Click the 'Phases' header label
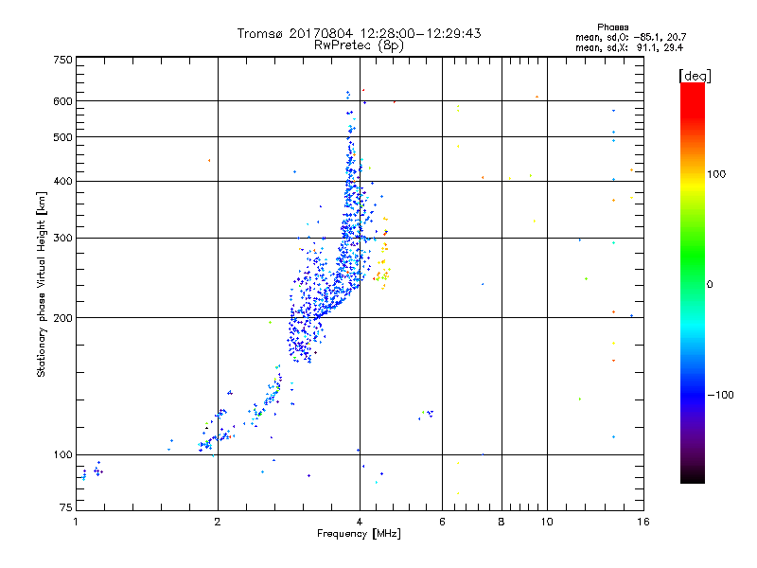Image resolution: width=757 pixels, height=568 pixels. pyautogui.click(x=612, y=27)
